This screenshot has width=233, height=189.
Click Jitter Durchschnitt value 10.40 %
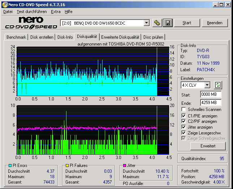(162, 171)
